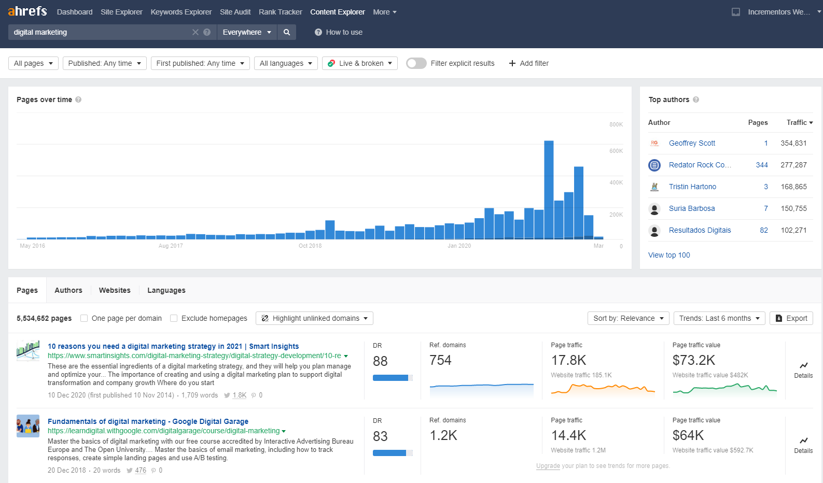The height and width of the screenshot is (483, 823).
Task: Open Highlight unlinked domains dropdown
Action: 314,318
